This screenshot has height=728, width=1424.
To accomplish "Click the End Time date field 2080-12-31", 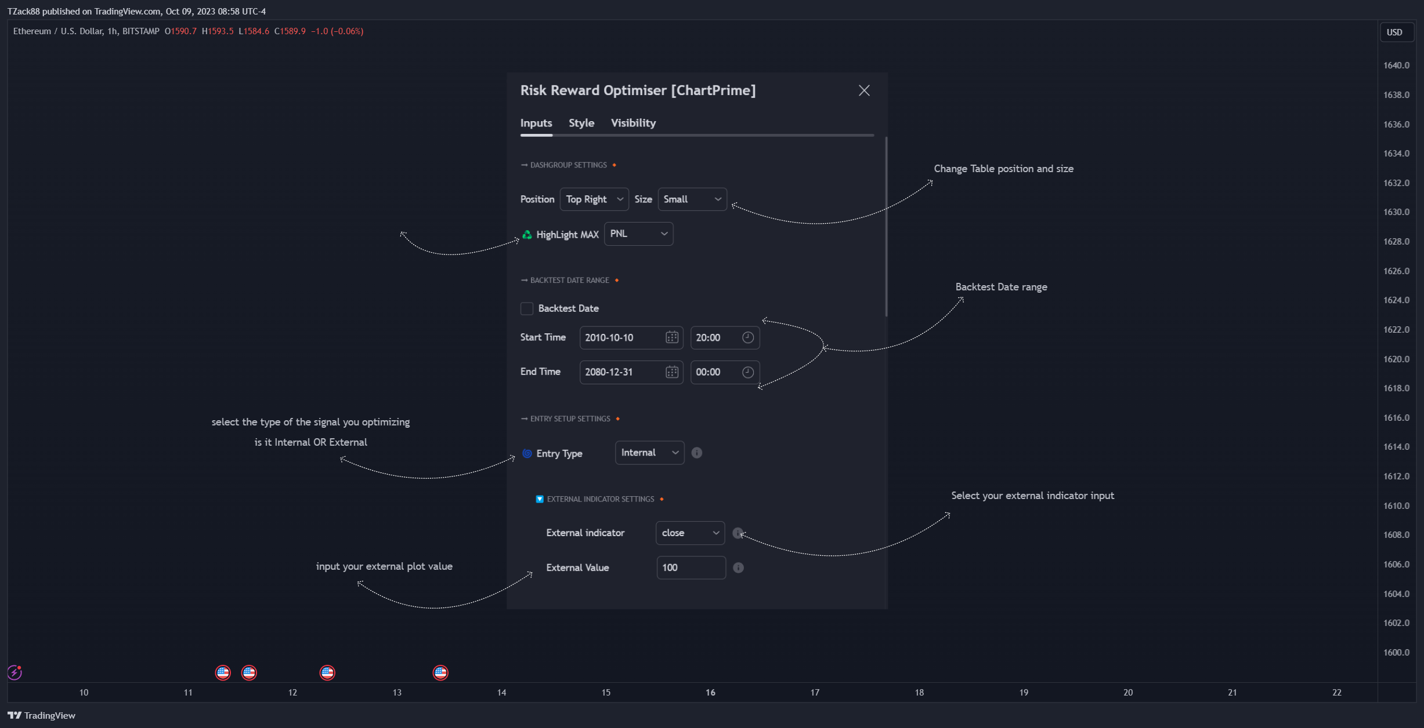I will click(631, 372).
